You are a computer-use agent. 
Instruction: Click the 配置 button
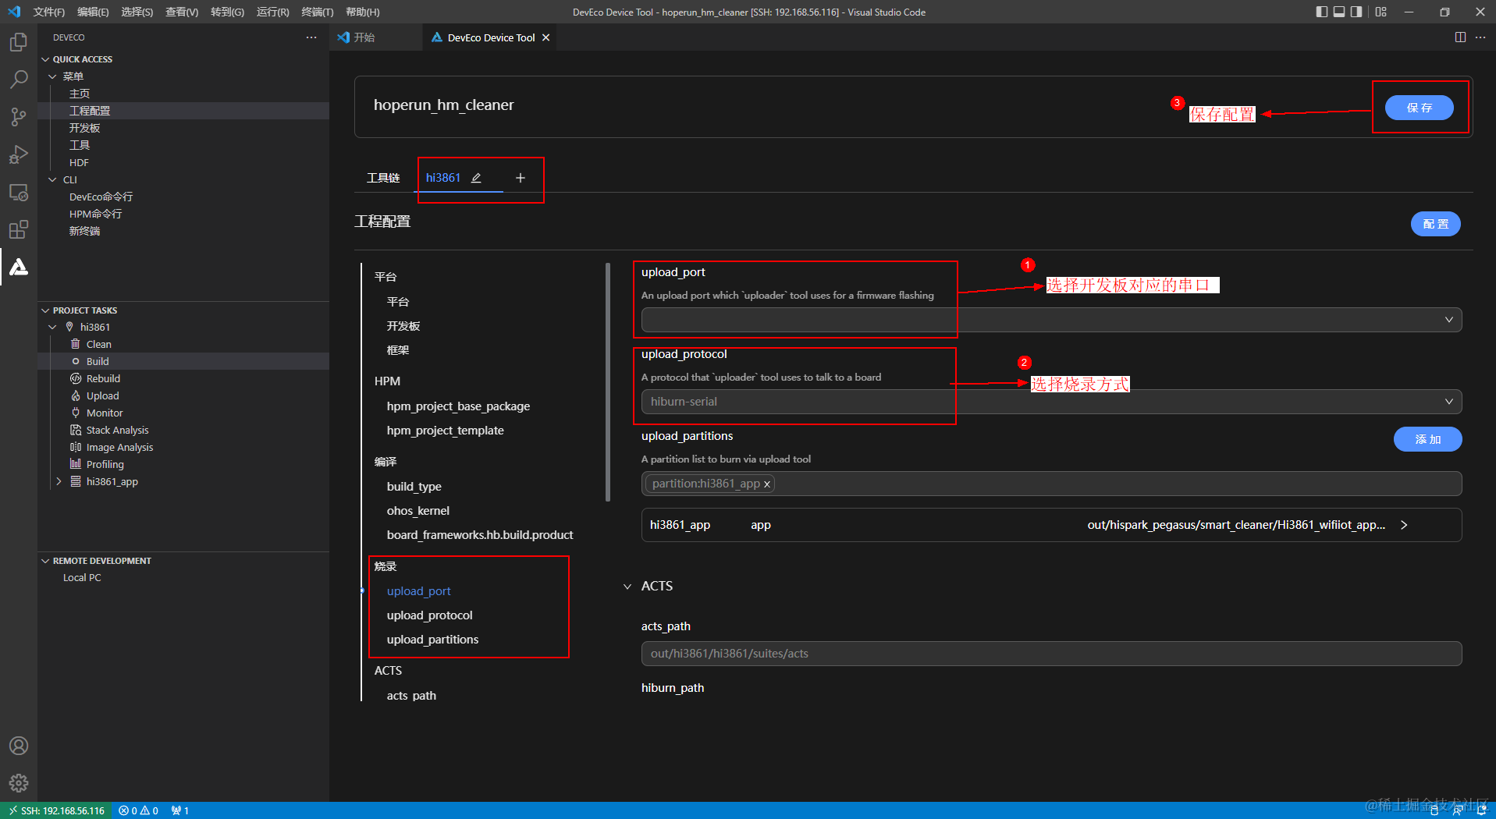(x=1435, y=224)
